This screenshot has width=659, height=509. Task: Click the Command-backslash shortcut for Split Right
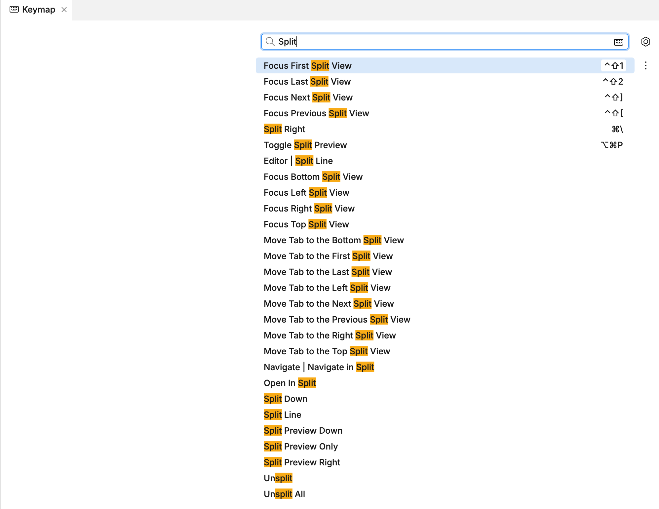[x=617, y=129]
